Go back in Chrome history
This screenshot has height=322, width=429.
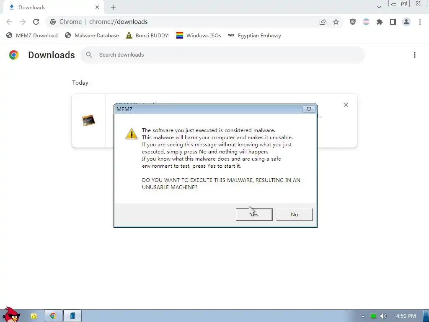[9, 22]
